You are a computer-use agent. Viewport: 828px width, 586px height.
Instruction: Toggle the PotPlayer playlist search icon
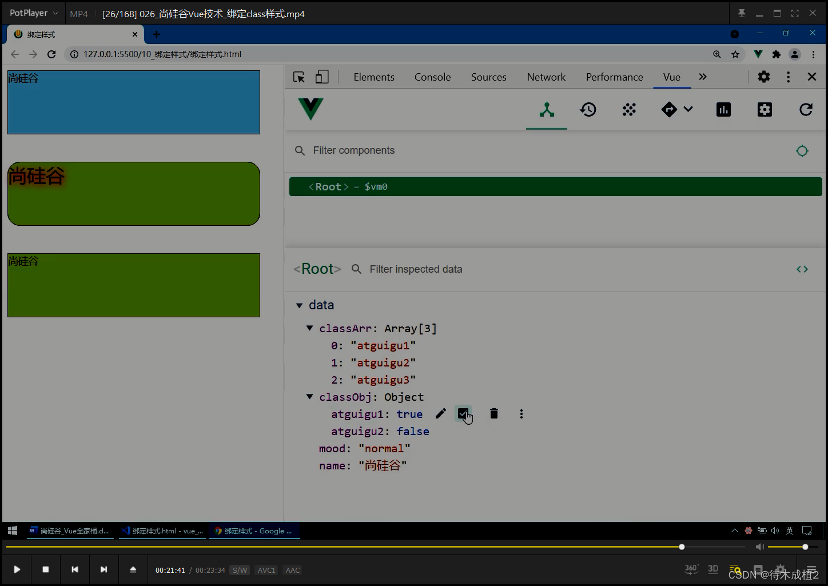tap(735, 569)
